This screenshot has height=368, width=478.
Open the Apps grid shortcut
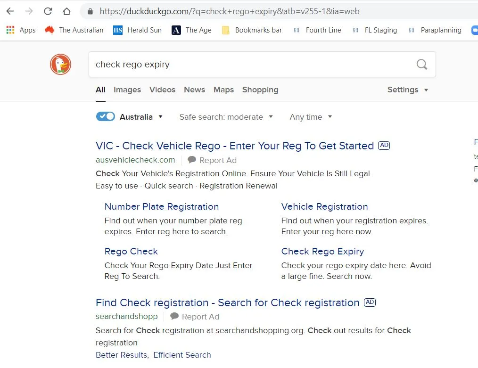[x=21, y=30]
